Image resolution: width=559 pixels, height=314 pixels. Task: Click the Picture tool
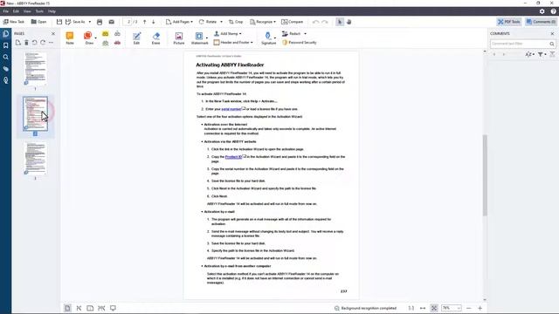178,38
